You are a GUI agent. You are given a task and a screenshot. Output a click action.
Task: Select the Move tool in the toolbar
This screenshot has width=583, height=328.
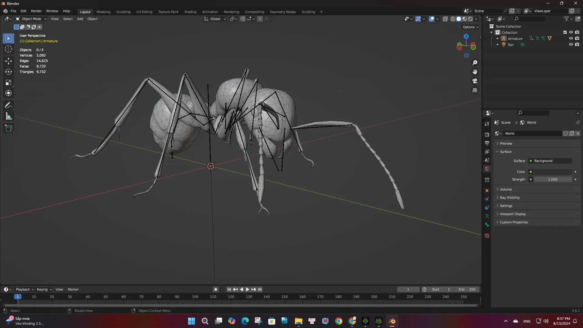coord(9,61)
